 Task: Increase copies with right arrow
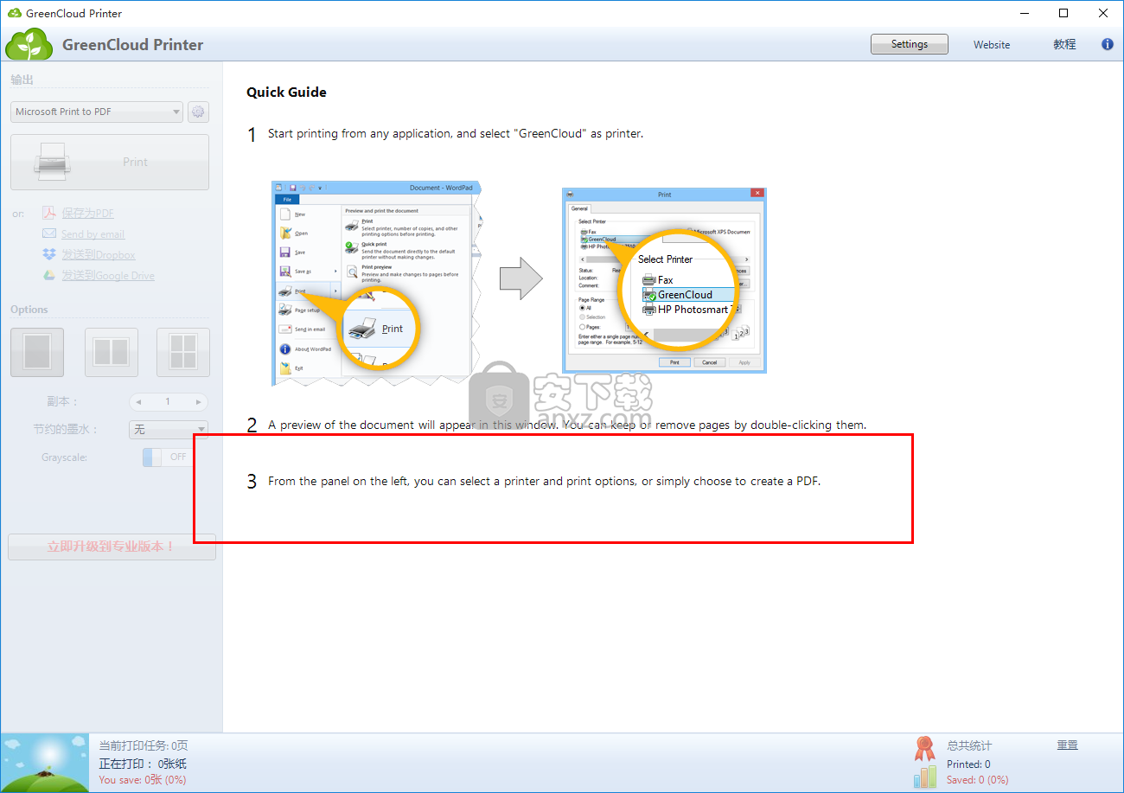pos(199,401)
